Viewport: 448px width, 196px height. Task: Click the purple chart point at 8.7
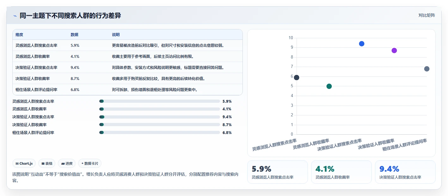394,51
